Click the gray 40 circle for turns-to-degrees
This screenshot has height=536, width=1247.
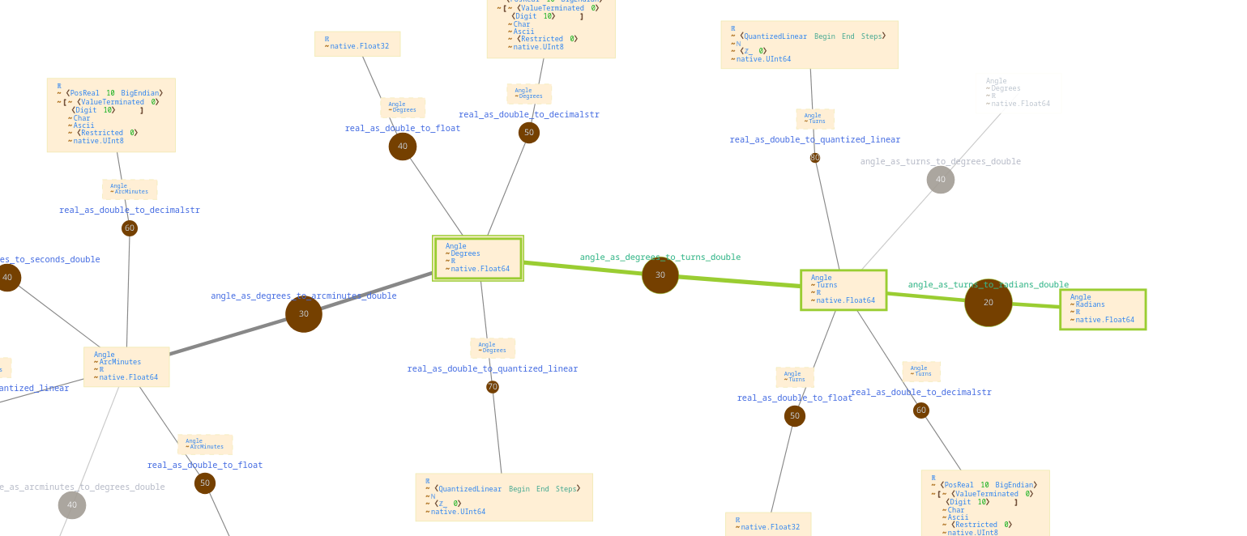tap(940, 180)
